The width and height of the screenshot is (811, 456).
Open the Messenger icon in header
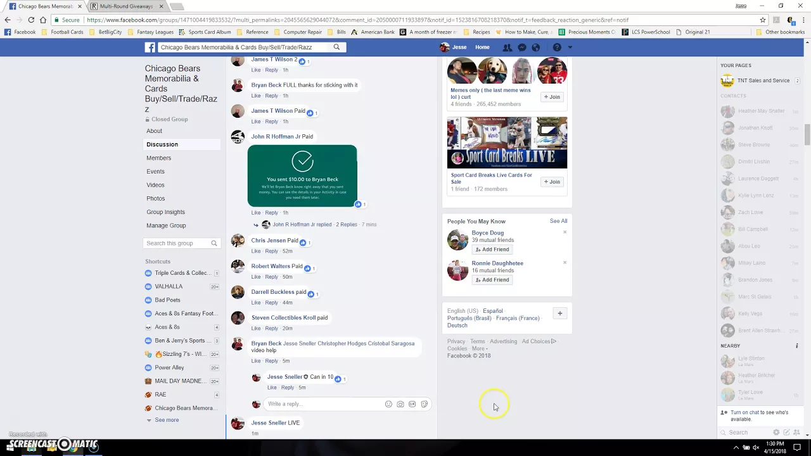pos(522,47)
